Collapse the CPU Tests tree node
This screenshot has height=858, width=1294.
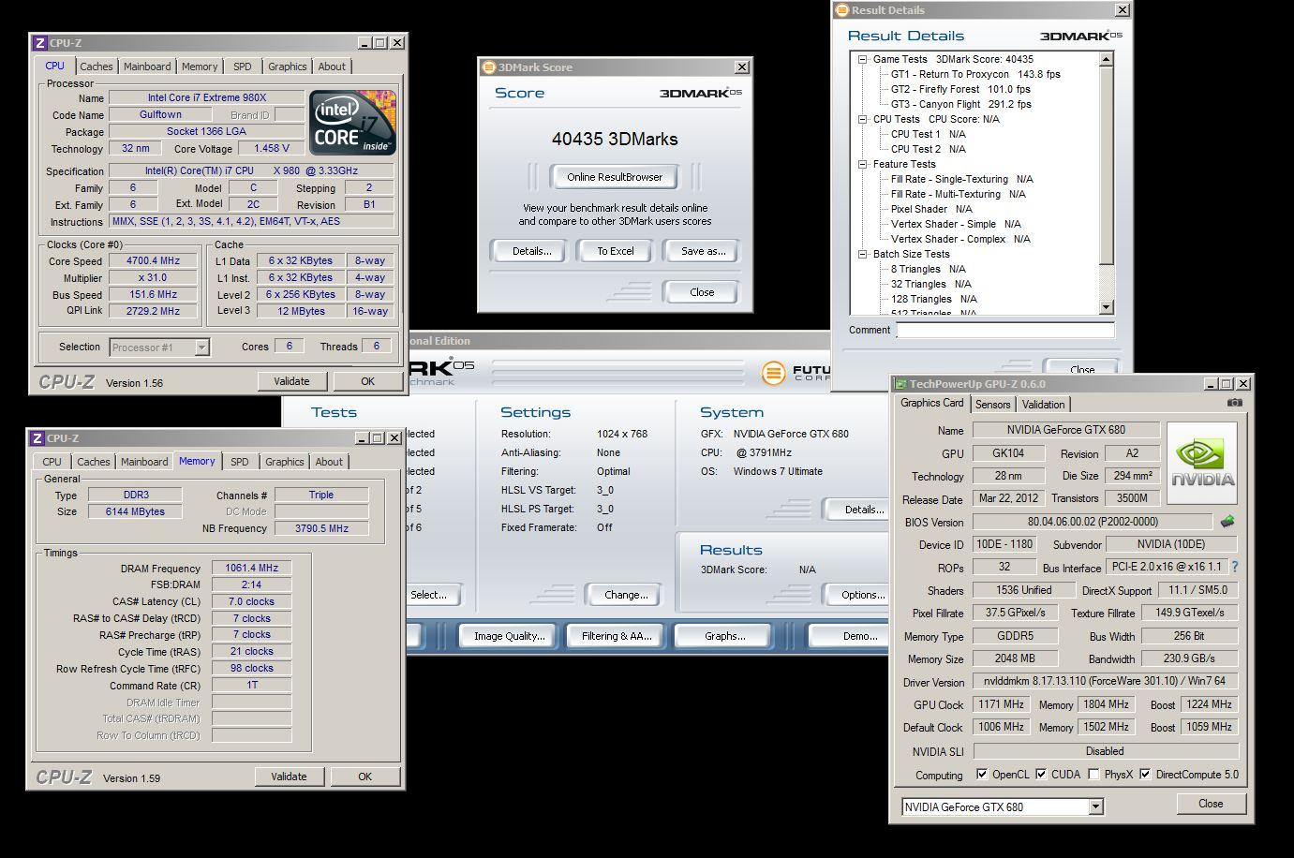pyautogui.click(x=863, y=119)
